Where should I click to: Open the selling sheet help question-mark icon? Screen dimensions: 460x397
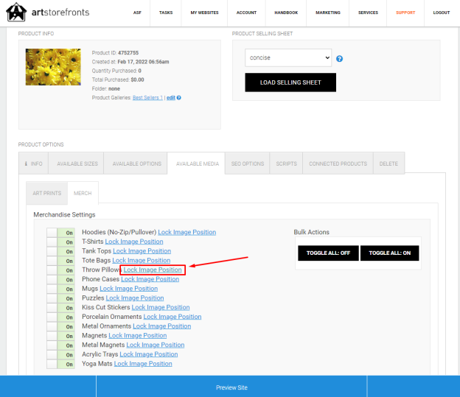(339, 59)
